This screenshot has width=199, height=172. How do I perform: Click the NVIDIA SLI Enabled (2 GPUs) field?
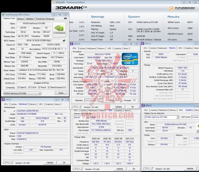(41, 83)
